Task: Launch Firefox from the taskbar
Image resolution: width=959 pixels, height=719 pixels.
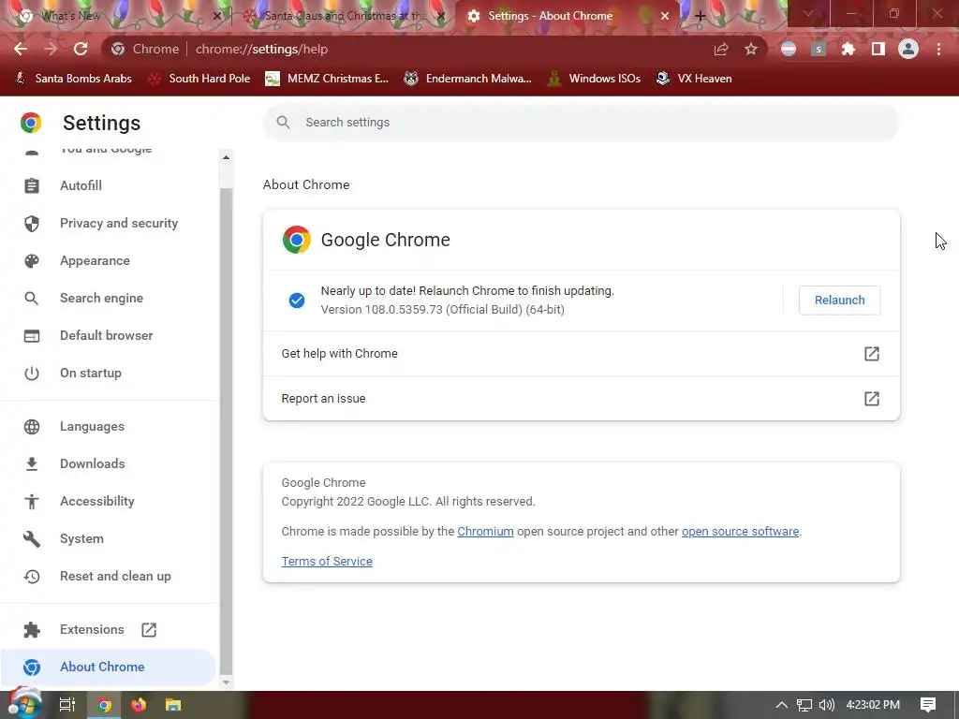Action: [x=139, y=705]
